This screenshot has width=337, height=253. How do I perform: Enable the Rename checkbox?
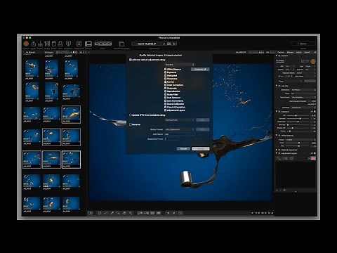tap(131, 124)
